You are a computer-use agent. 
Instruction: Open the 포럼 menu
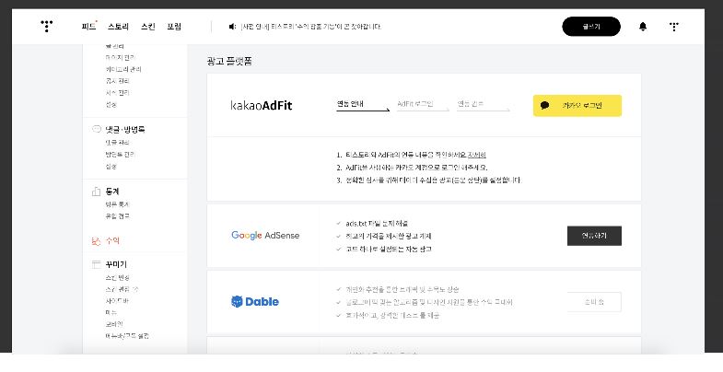174,27
